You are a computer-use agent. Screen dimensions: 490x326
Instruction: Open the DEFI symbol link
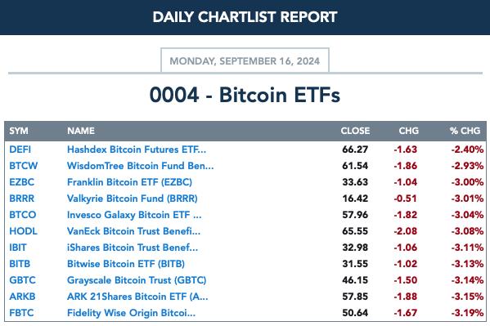point(20,150)
